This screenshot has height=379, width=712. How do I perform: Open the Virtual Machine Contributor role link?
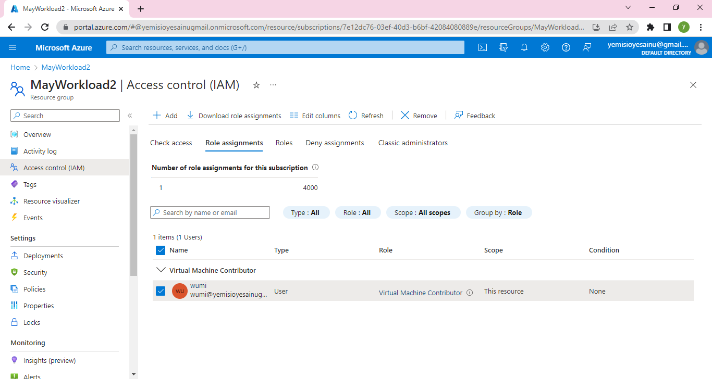[421, 293]
